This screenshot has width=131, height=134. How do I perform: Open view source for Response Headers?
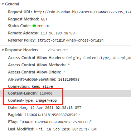pos(58,50)
